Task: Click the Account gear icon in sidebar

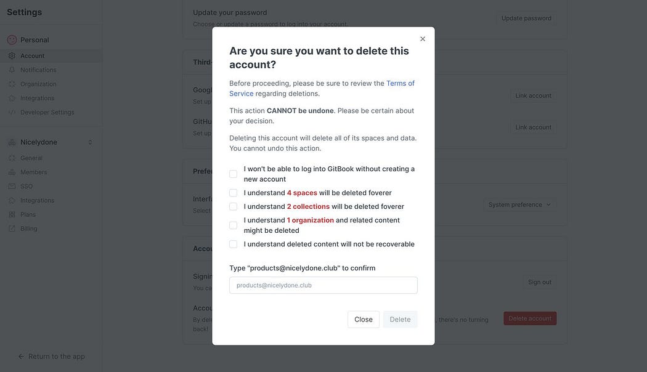Action: (x=12, y=55)
